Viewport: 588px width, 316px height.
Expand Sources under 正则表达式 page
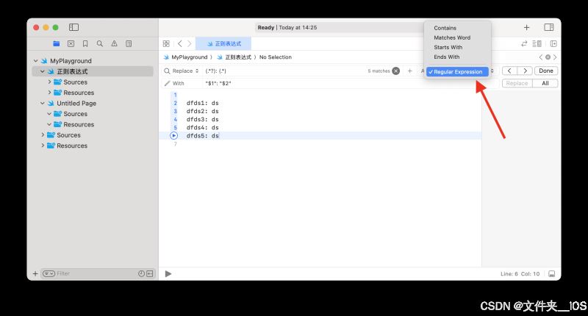[50, 82]
